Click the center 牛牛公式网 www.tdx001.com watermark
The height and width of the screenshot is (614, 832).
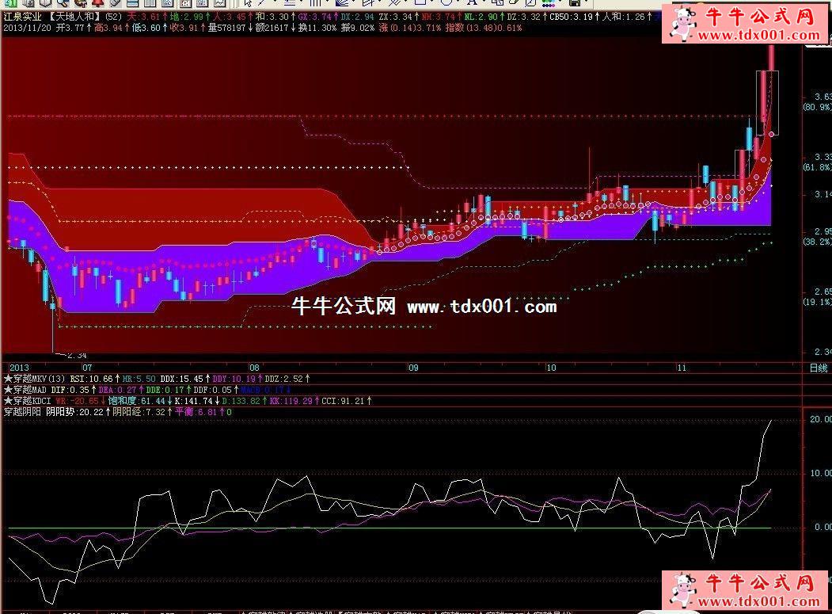[424, 307]
